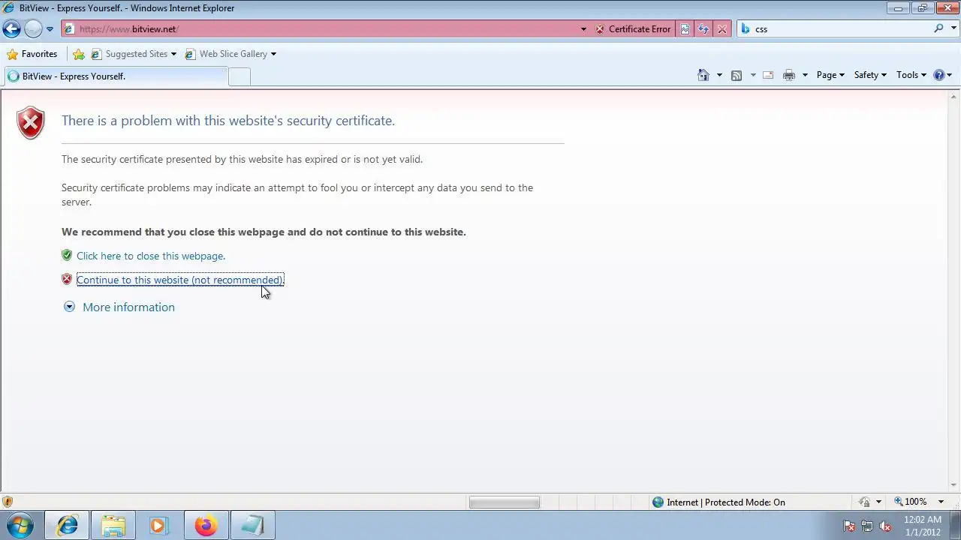Click the Action Center flag tray icon

849,526
